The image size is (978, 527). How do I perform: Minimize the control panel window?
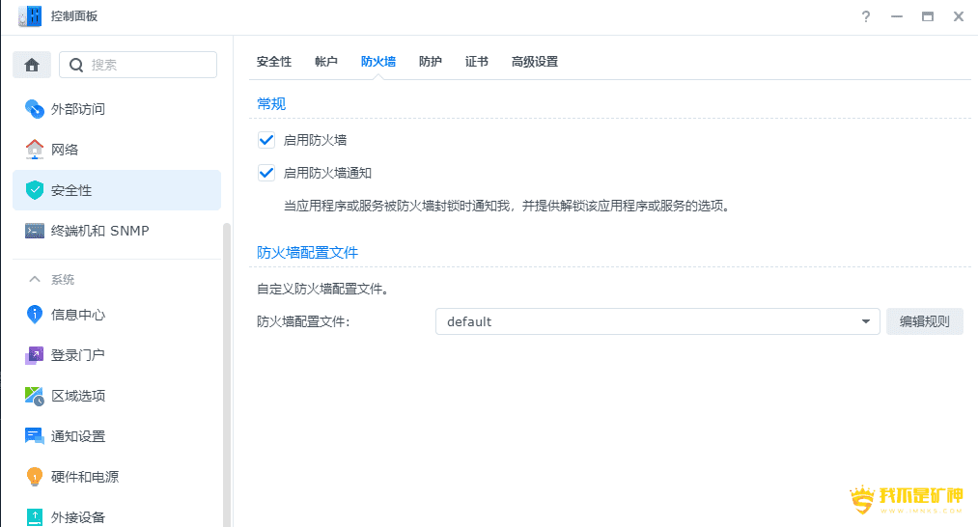[x=897, y=16]
